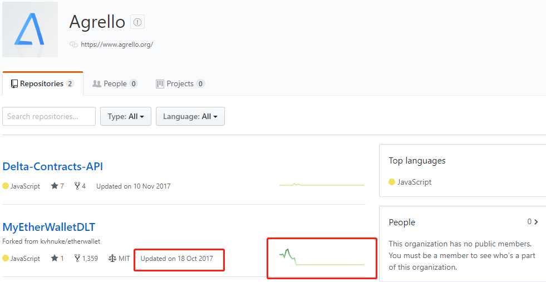Image resolution: width=546 pixels, height=282 pixels.
Task: Click the Delta-Contracts-API activity graph
Action: (322, 185)
